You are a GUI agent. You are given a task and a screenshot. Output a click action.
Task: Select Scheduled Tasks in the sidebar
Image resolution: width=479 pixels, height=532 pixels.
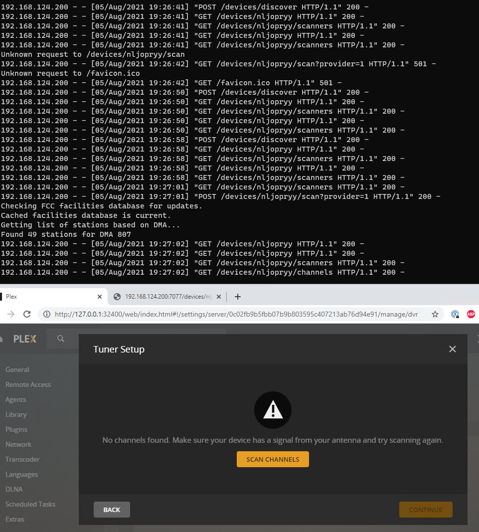tap(30, 504)
